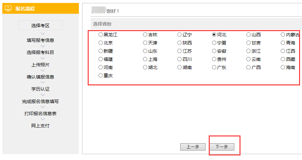Select the 黑龙江 radio button
Screen dimensions: 302x160
[x=100, y=35]
